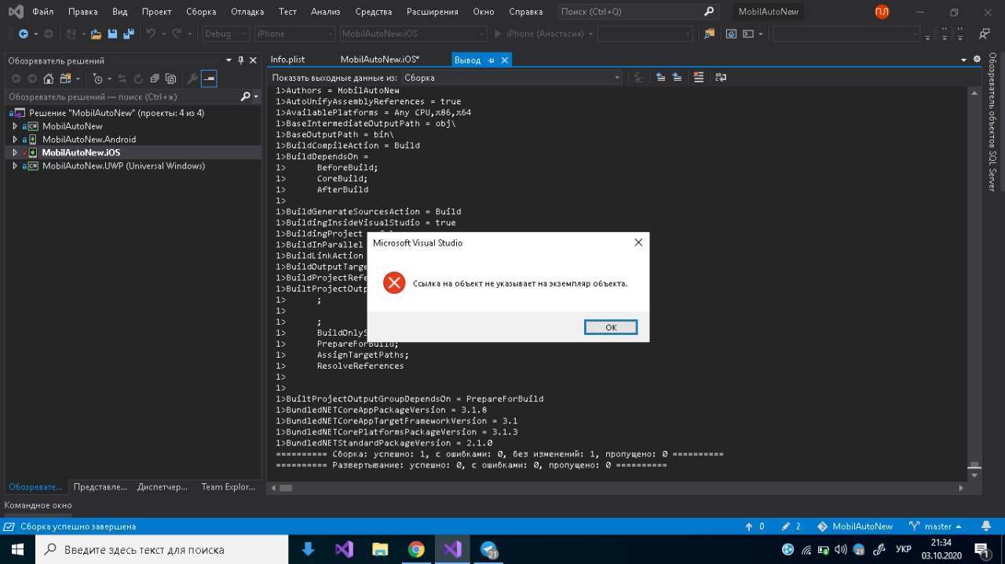This screenshot has width=1005, height=564.
Task: Click the MobilAutoNew repository in status bar
Action: (855, 526)
